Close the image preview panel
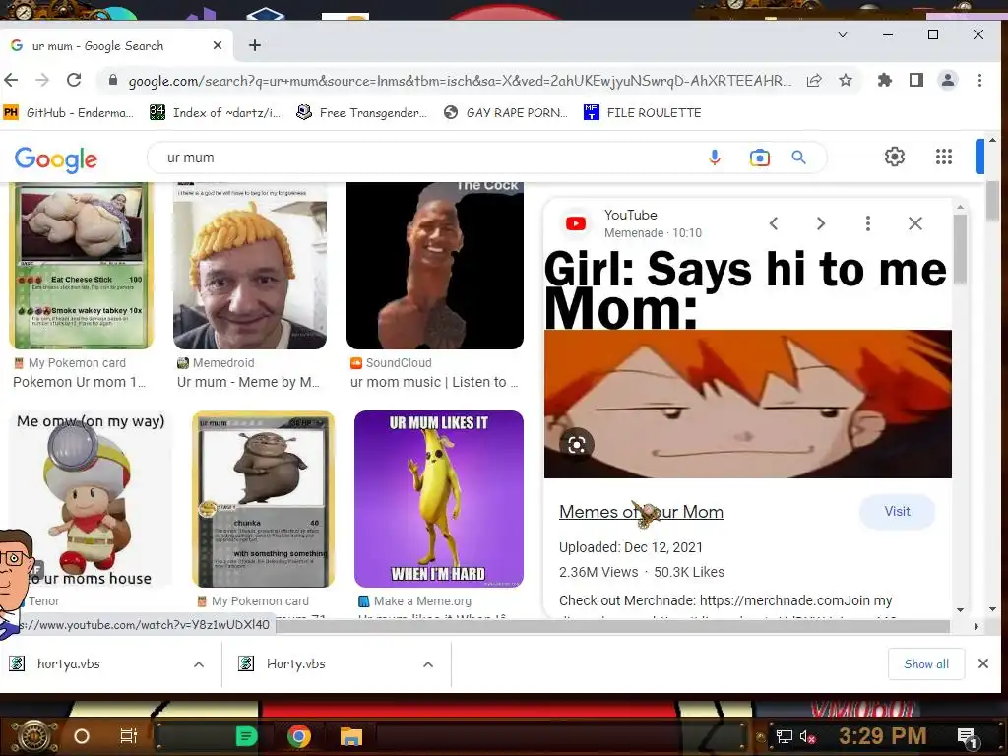The height and width of the screenshot is (756, 1008). click(x=915, y=223)
